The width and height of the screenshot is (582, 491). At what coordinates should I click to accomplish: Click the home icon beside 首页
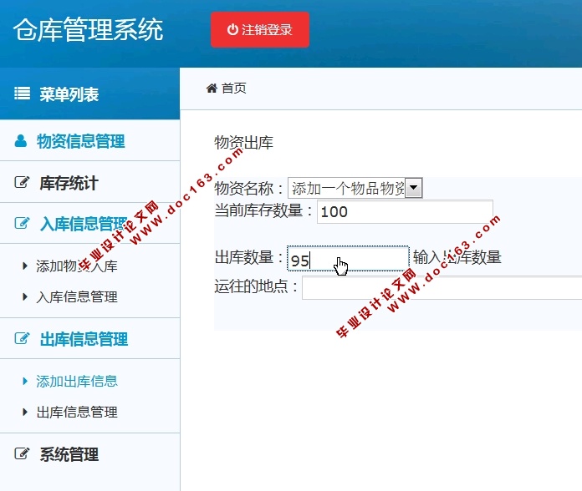(x=212, y=89)
